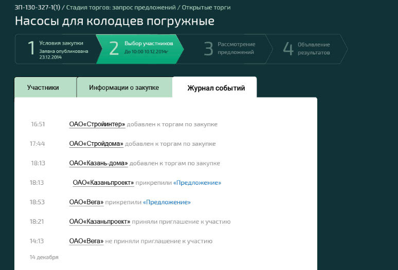Image resolution: width=398 pixels, height=270 pixels.
Task: Click ОАО«Вега» in не приняли приглашение entry
Action: tap(86, 241)
